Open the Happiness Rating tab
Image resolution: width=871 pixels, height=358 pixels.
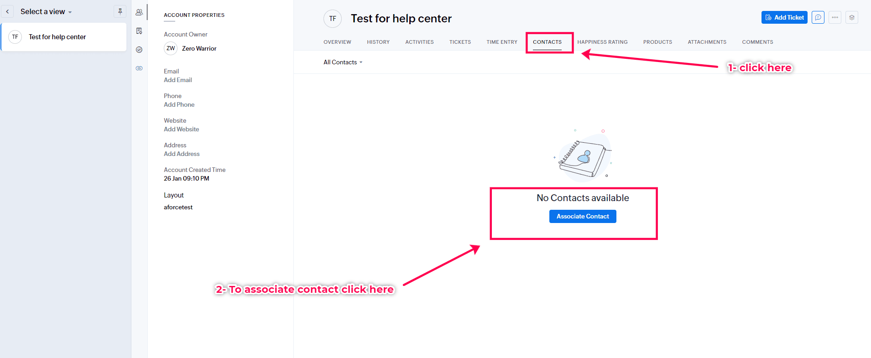point(602,42)
